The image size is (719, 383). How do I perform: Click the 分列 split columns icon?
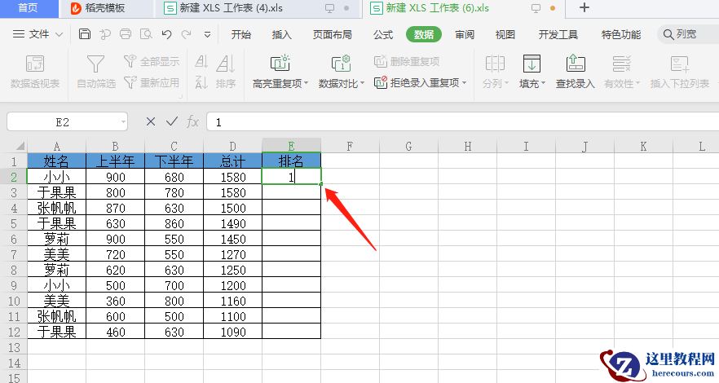click(x=495, y=64)
